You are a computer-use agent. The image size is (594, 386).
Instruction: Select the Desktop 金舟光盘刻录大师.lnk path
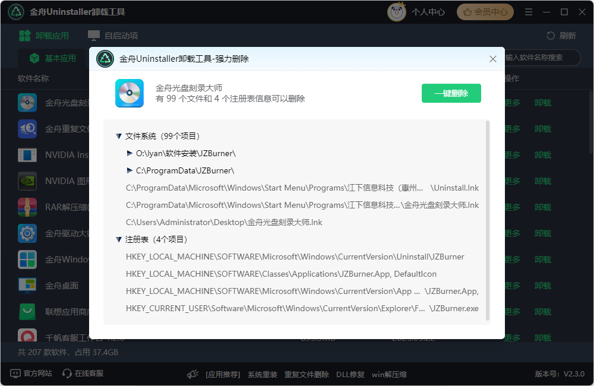[224, 222]
